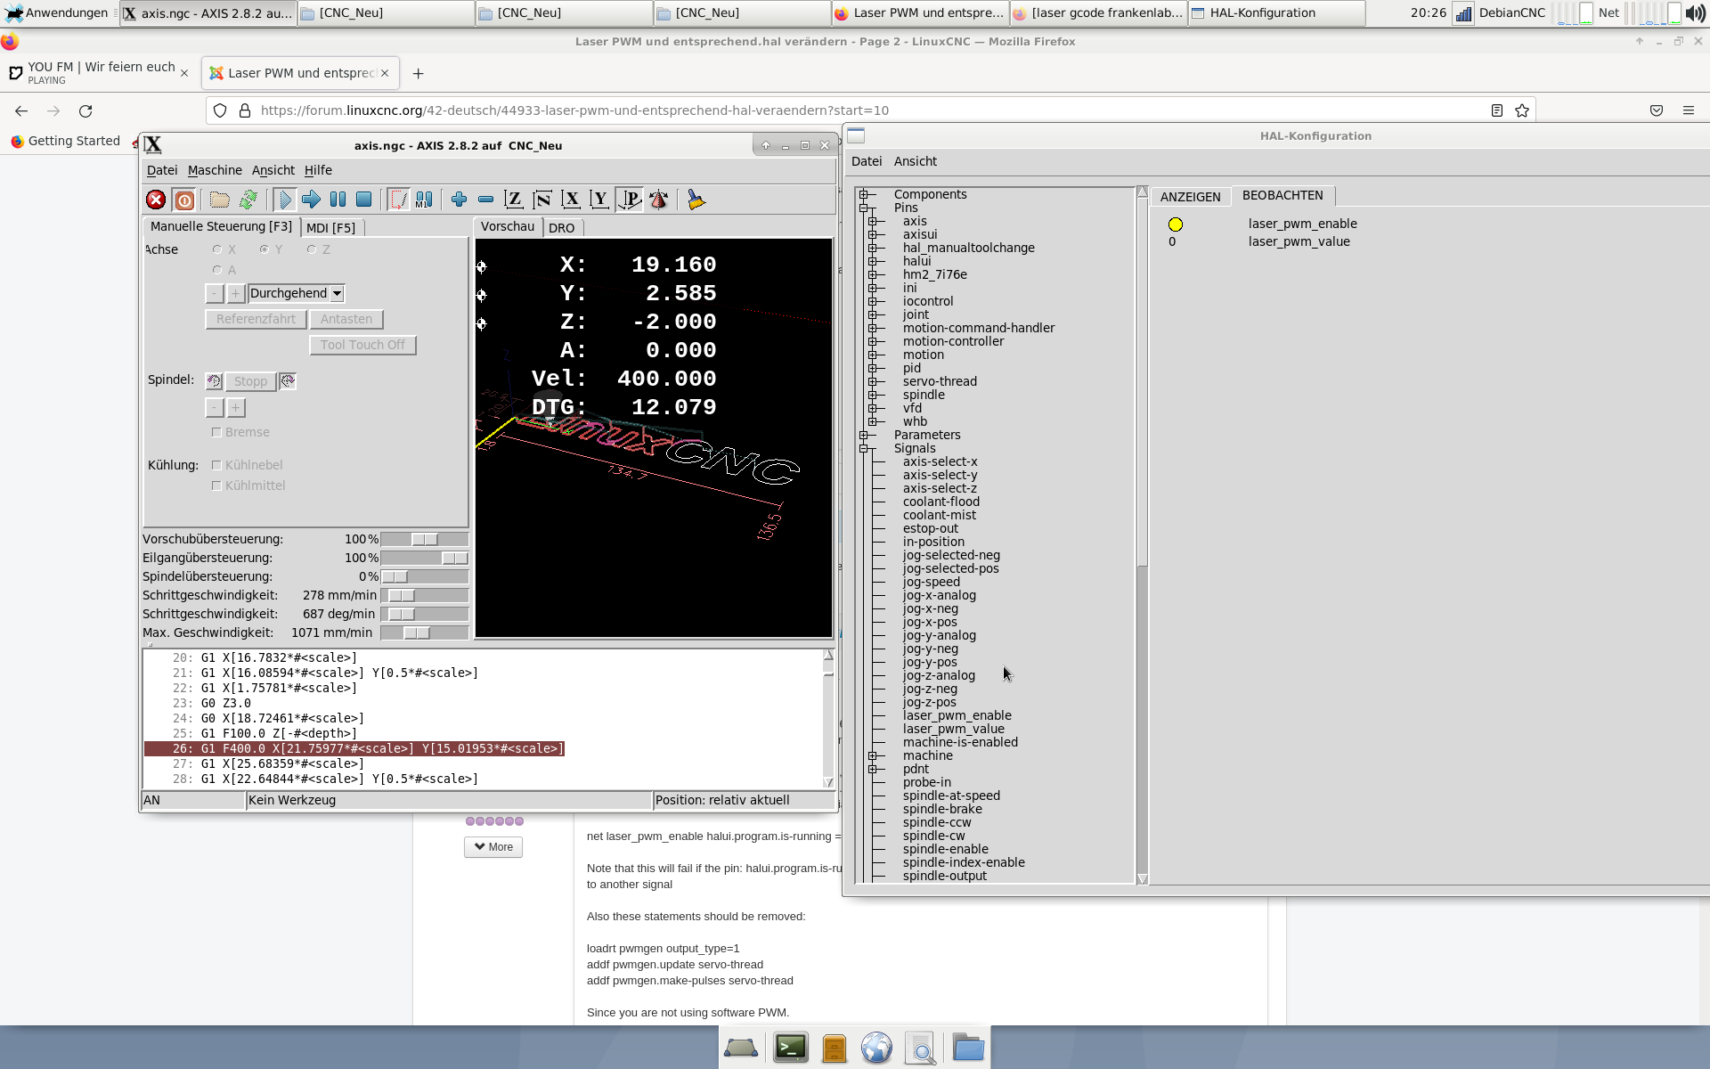Stop program execution with square icon
1710x1069 pixels.
363,200
